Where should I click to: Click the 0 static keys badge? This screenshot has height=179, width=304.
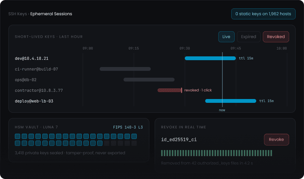coord(263,14)
